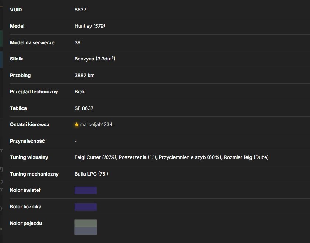This screenshot has width=310, height=243.
Task: Click the Tuning wizualny label
Action: [29, 157]
